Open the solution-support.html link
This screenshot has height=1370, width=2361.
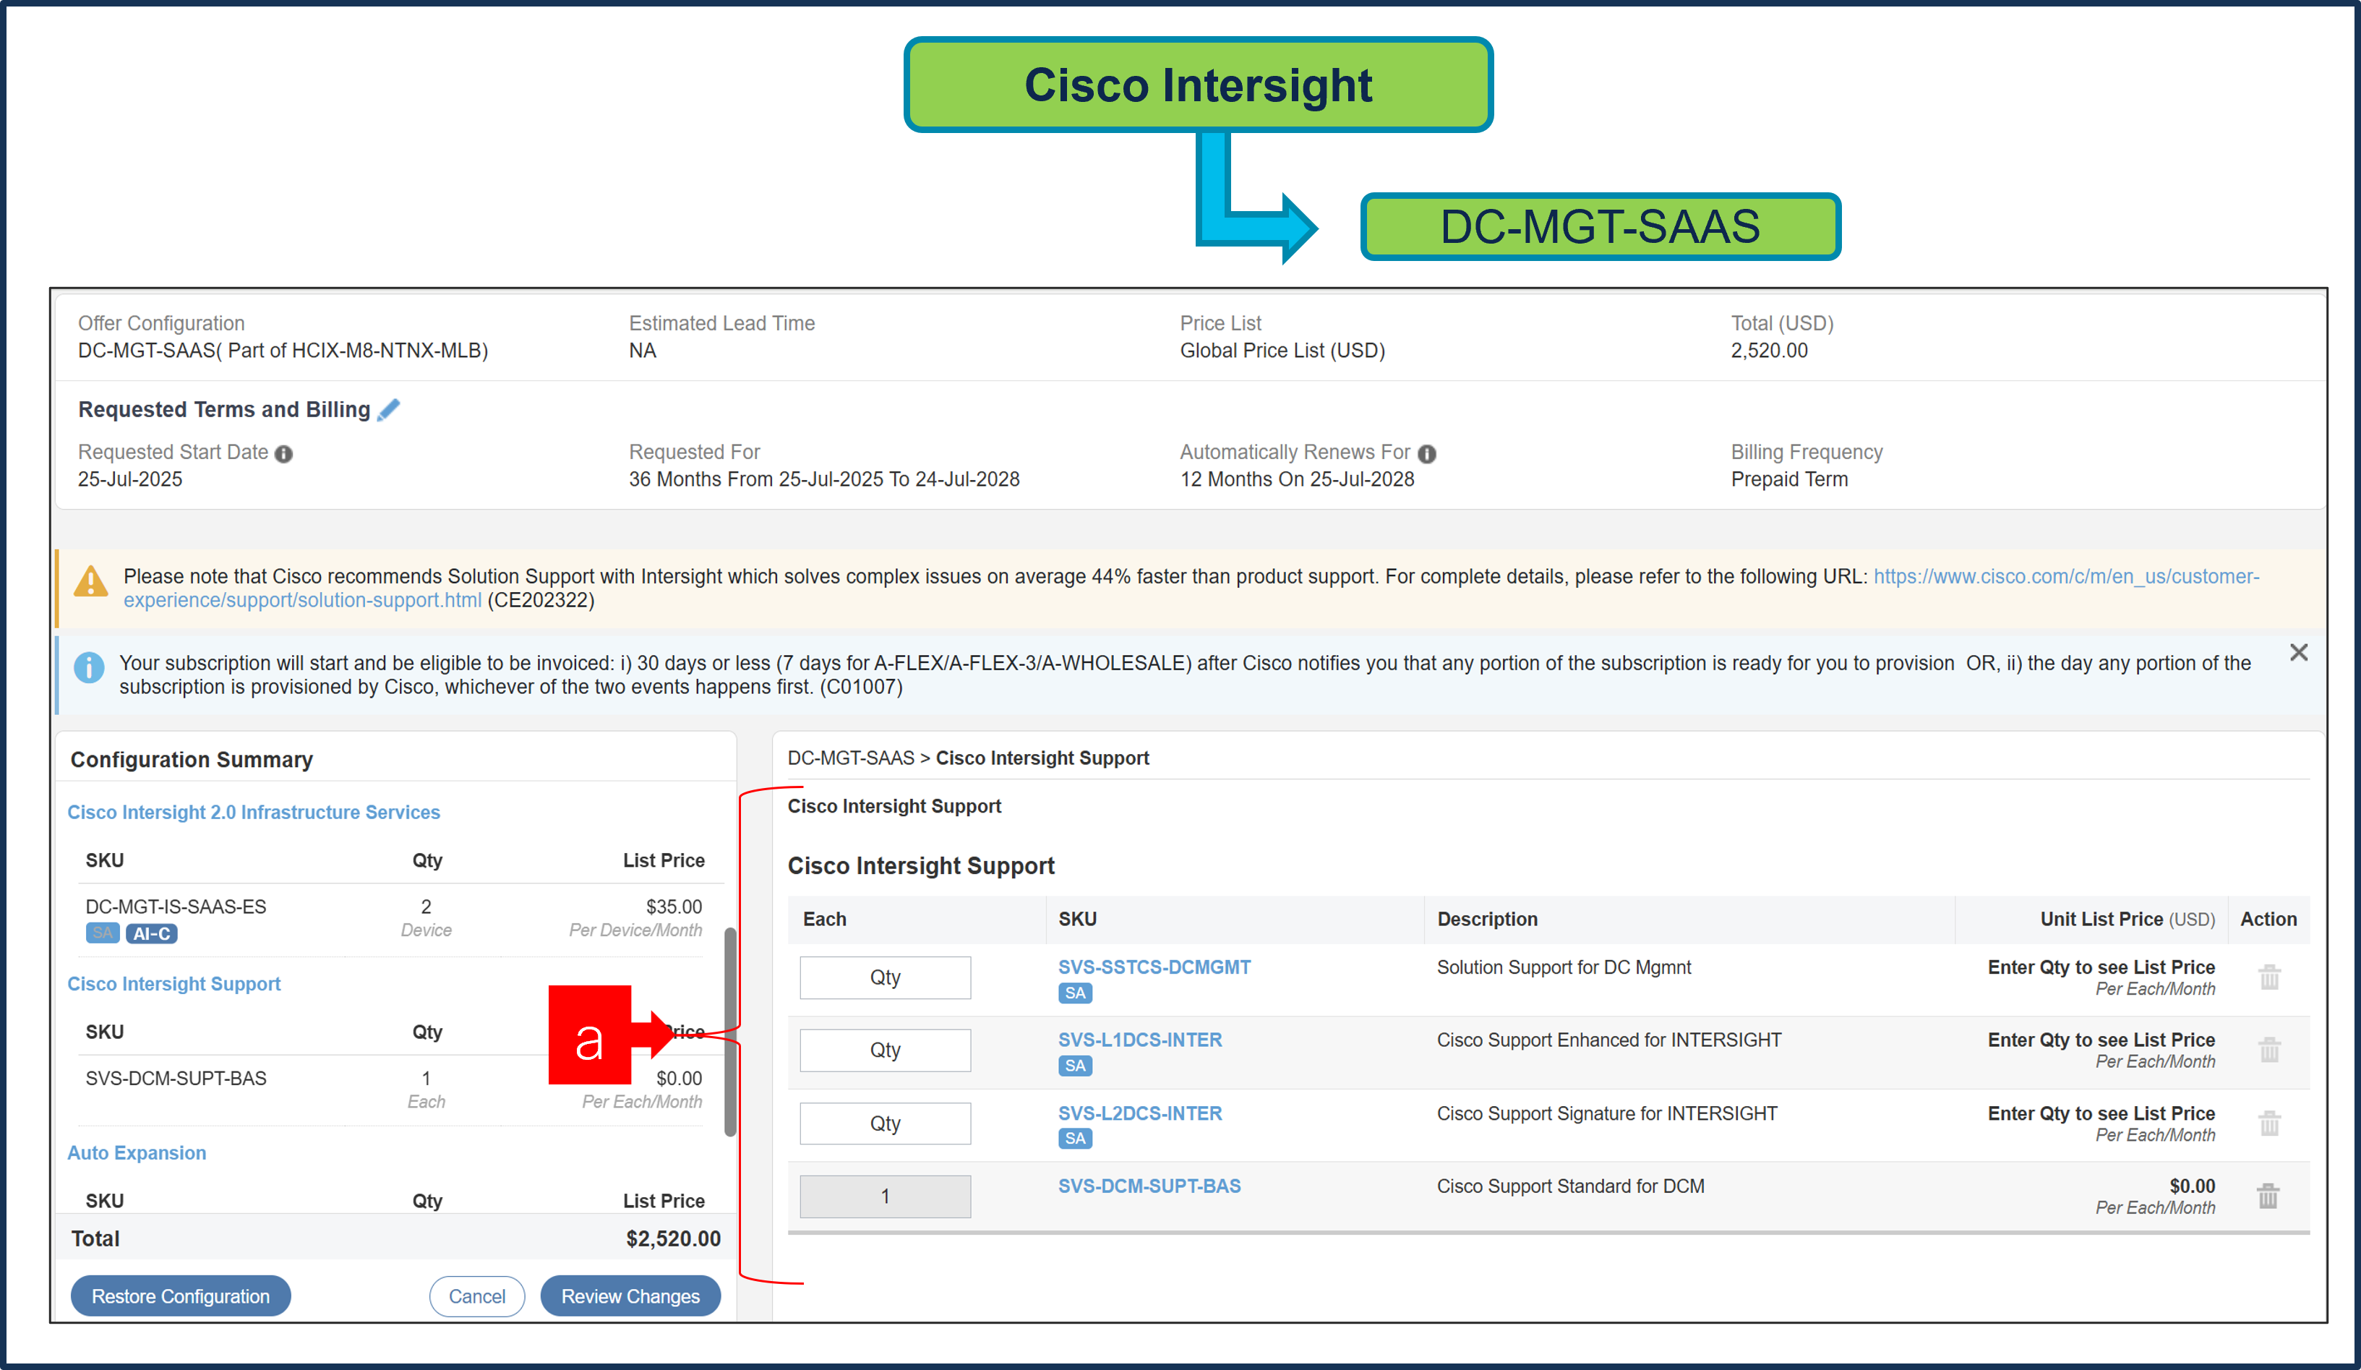click(301, 600)
